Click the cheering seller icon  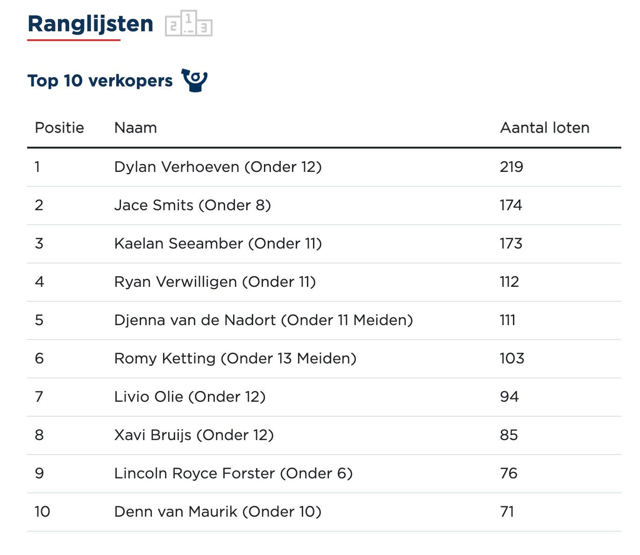[x=194, y=80]
